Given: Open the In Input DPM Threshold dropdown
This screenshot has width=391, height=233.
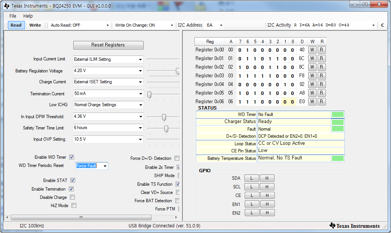Looking at the screenshot, I should [x=140, y=116].
